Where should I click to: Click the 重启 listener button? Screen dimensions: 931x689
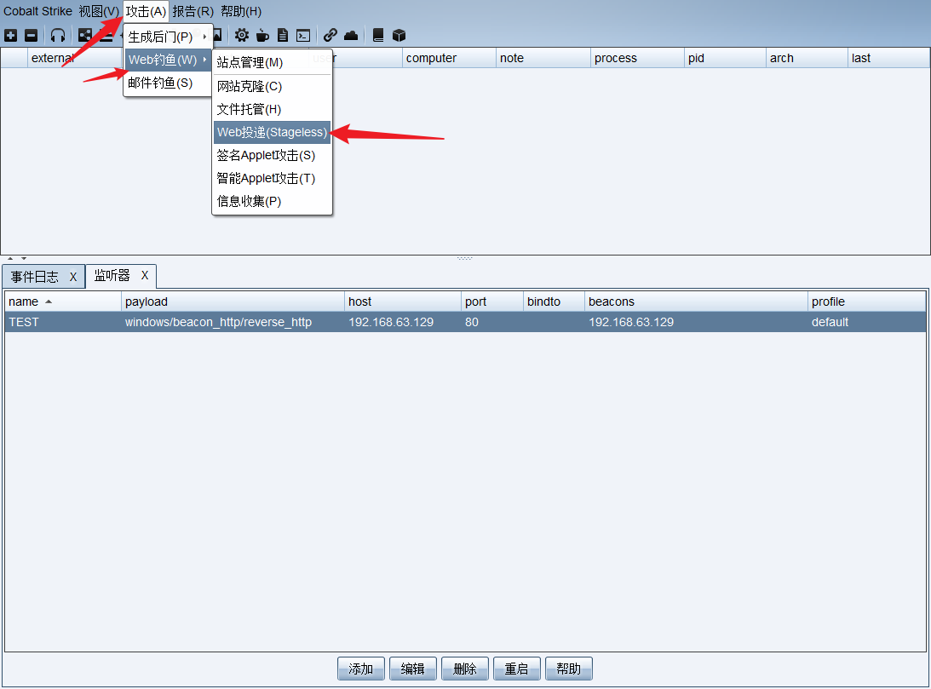[x=516, y=669]
